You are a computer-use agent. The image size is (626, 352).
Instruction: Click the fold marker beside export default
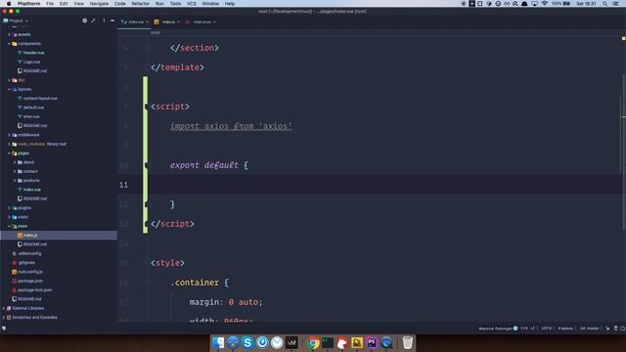click(146, 165)
